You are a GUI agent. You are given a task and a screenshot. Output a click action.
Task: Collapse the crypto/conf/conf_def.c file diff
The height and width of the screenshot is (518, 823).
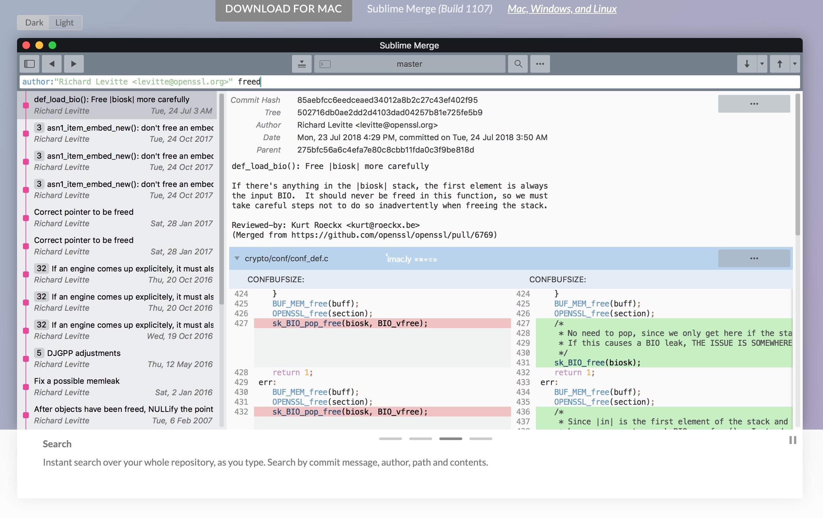237,258
